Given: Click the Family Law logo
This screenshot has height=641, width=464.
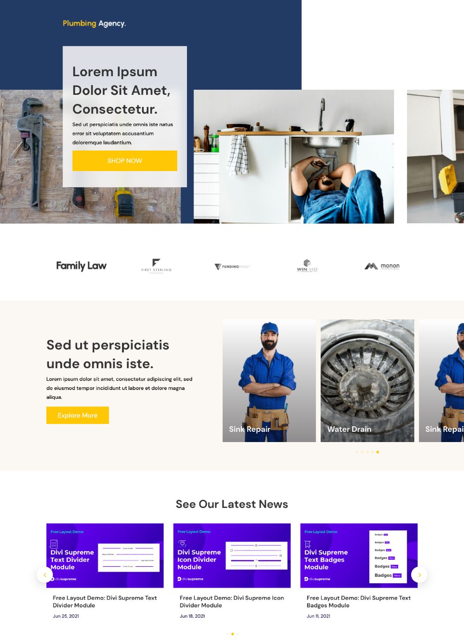Looking at the screenshot, I should 81,266.
